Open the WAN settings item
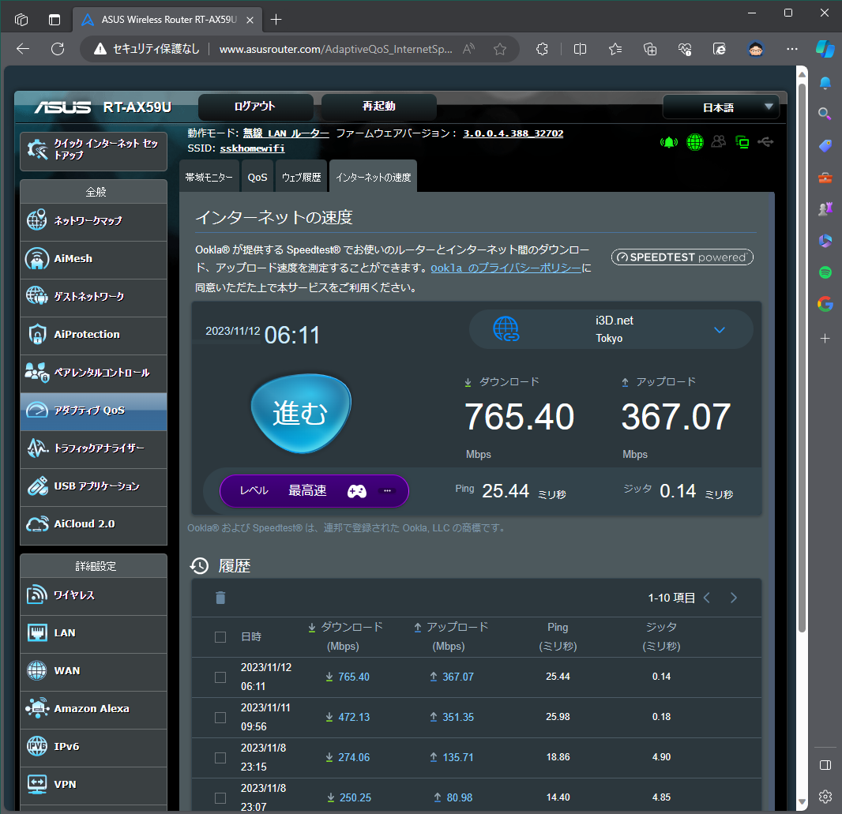 [x=93, y=671]
